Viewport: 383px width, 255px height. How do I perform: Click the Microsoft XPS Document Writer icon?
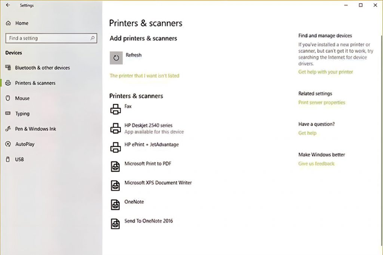tap(115, 186)
